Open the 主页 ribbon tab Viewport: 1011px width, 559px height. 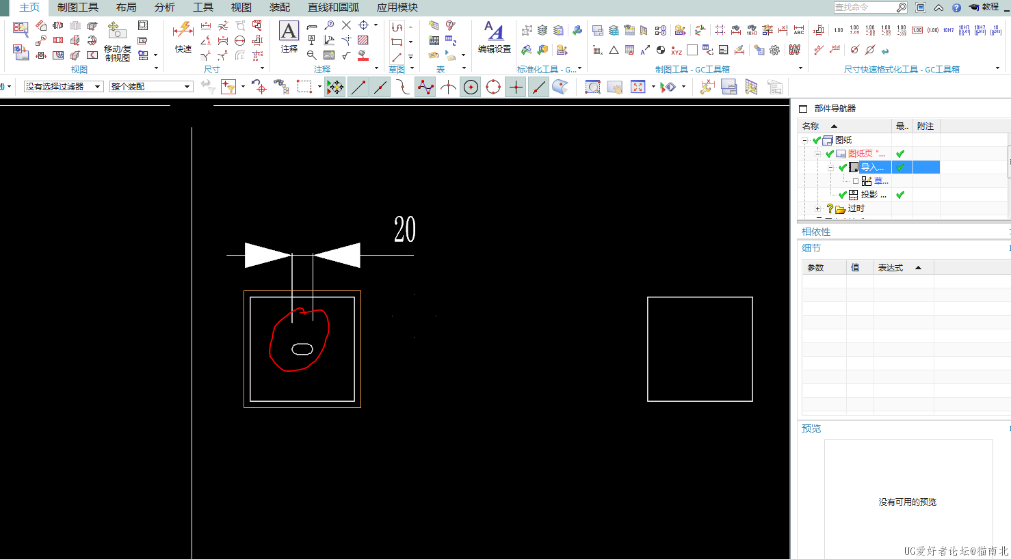coord(29,8)
